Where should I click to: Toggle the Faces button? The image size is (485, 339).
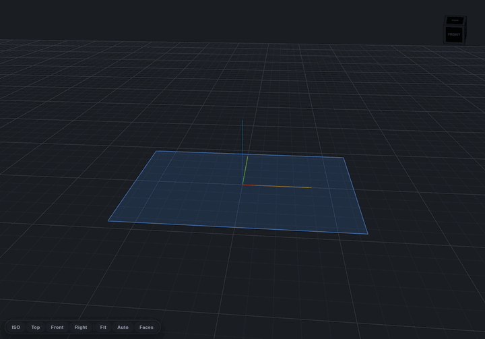[x=146, y=328]
